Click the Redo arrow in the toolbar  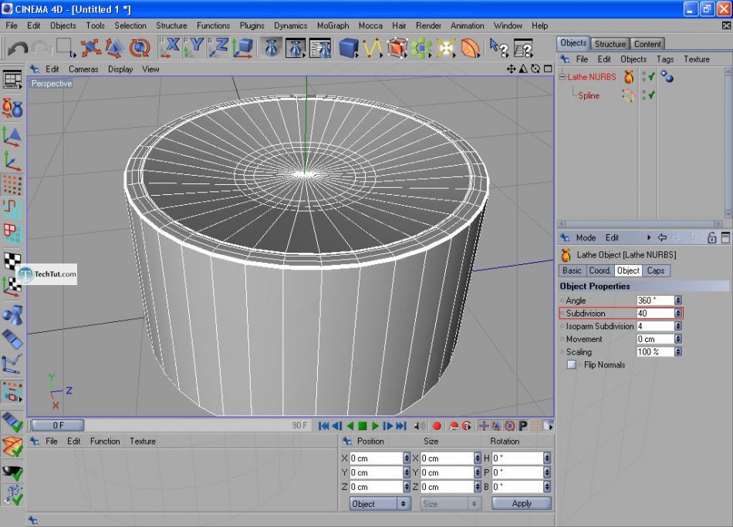[42, 48]
